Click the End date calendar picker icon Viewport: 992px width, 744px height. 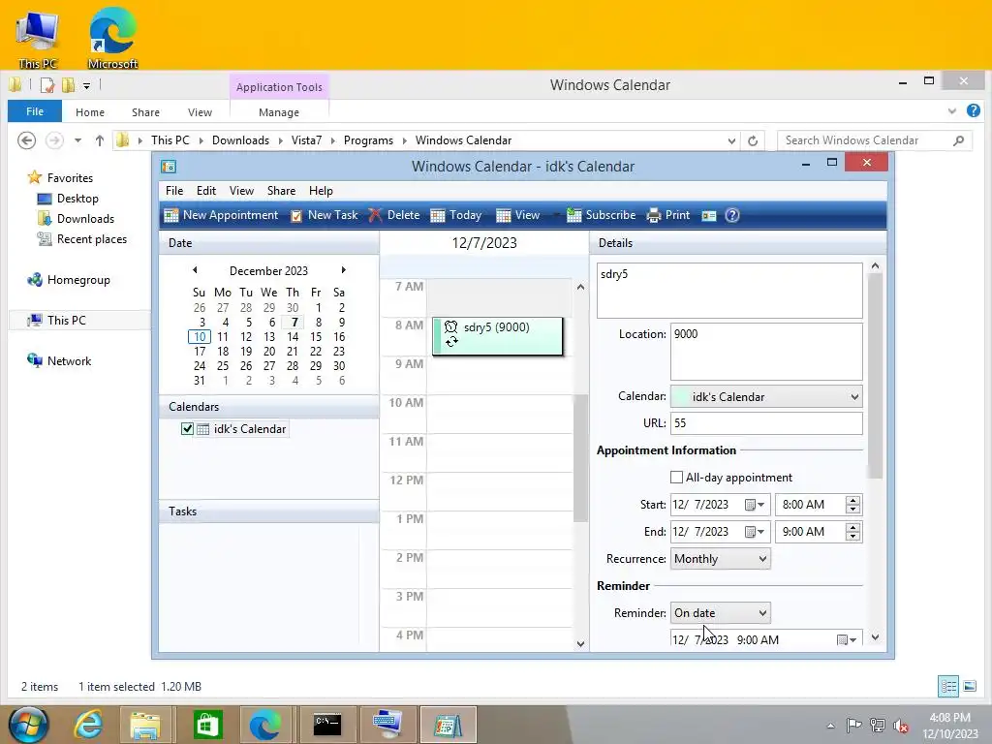(x=754, y=532)
